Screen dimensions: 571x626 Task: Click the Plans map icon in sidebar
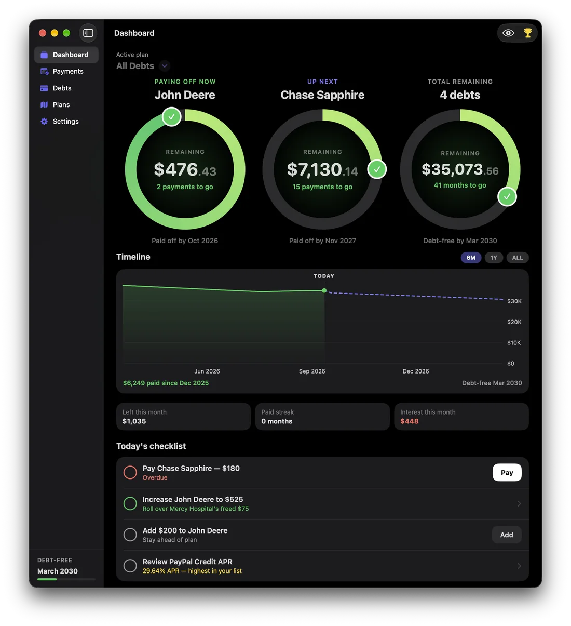[44, 104]
